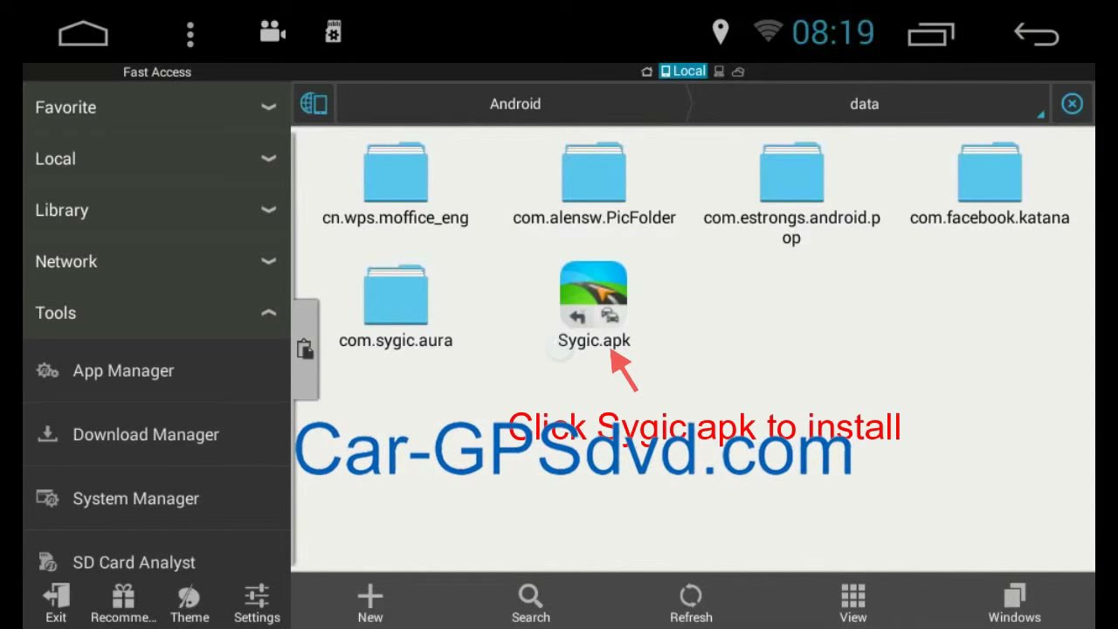The height and width of the screenshot is (629, 1118).
Task: Refresh the folder listing
Action: coord(691,604)
